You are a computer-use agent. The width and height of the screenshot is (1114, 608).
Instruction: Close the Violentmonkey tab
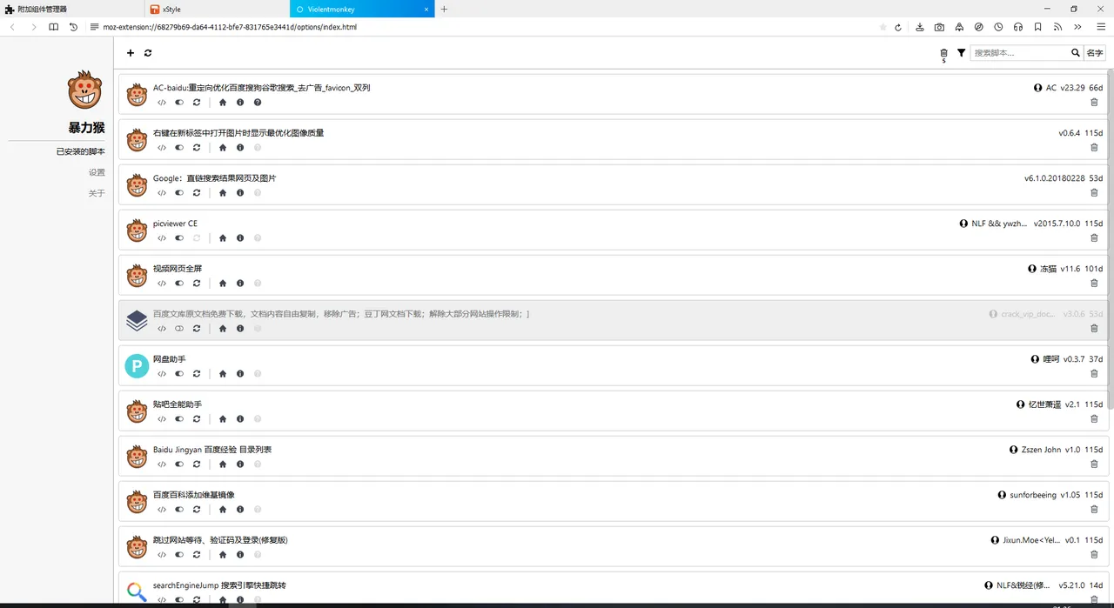pos(427,9)
